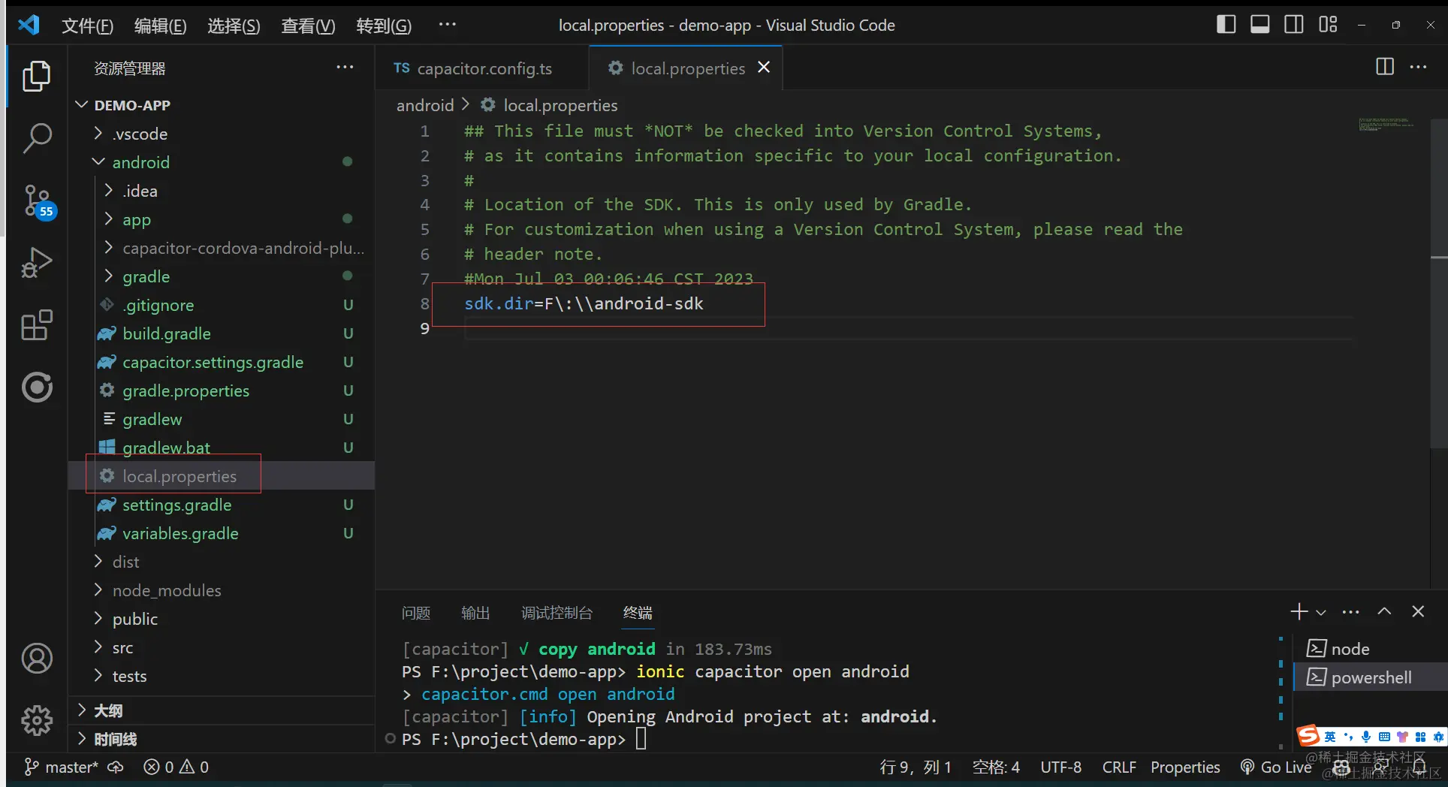
Task: Create a new terminal with plus icon
Action: click(1299, 612)
